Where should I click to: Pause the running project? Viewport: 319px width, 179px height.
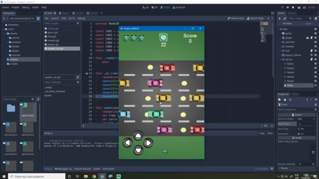point(288,7)
